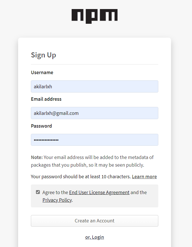Image resolution: width=192 pixels, height=247 pixels.
Task: Click the Password input field
Action: [94, 140]
